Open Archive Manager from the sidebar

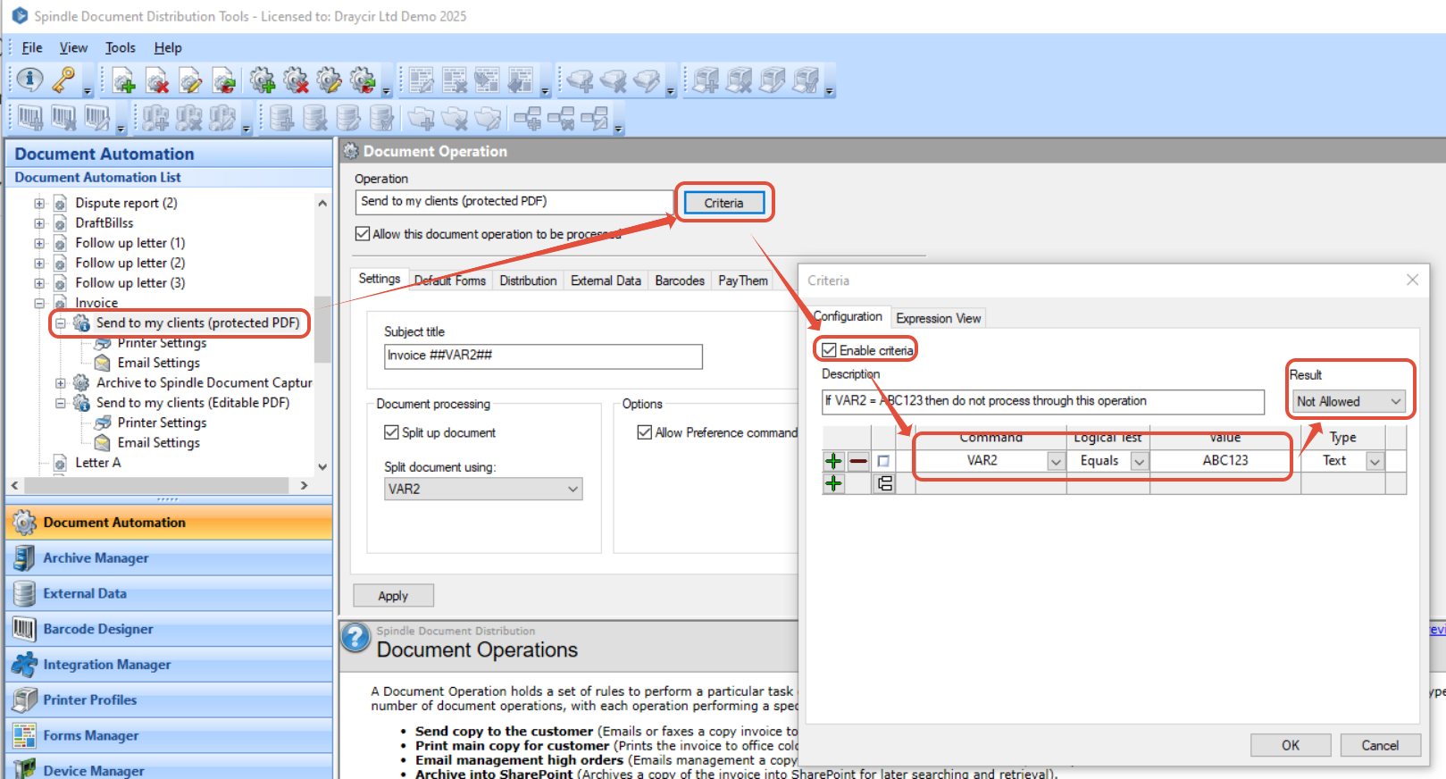click(170, 558)
